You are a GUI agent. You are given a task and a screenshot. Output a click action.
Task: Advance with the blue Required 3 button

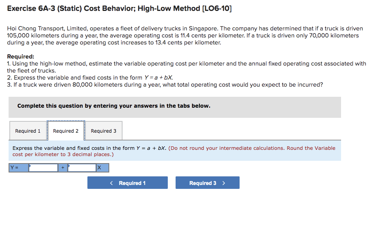208,183
